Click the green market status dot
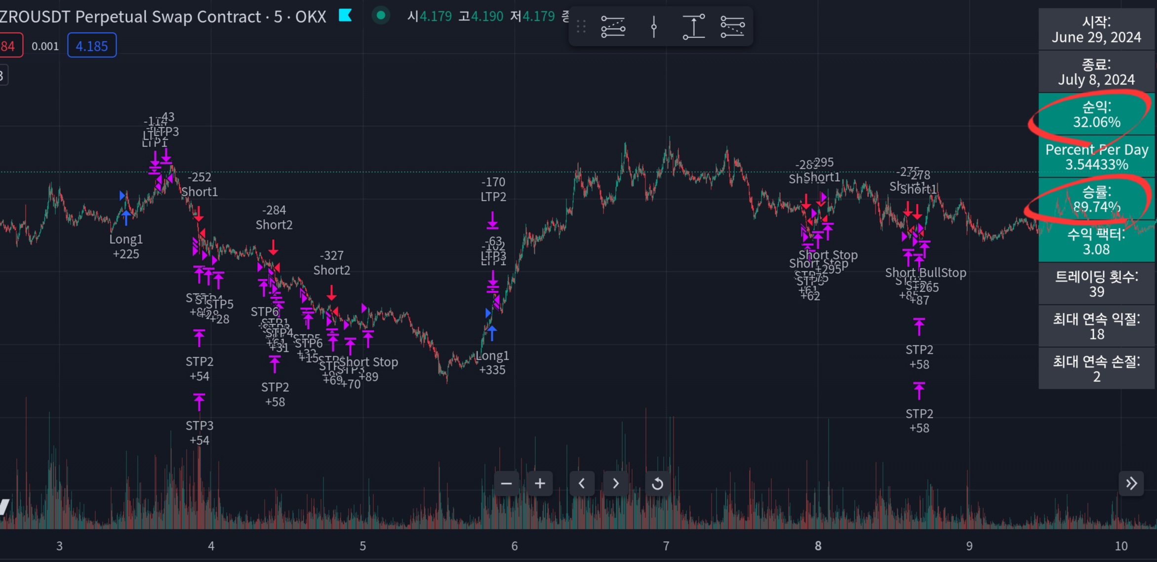The width and height of the screenshot is (1157, 562). (x=381, y=16)
